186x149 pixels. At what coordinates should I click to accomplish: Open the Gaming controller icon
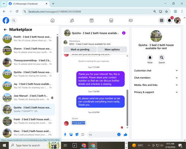131,20
